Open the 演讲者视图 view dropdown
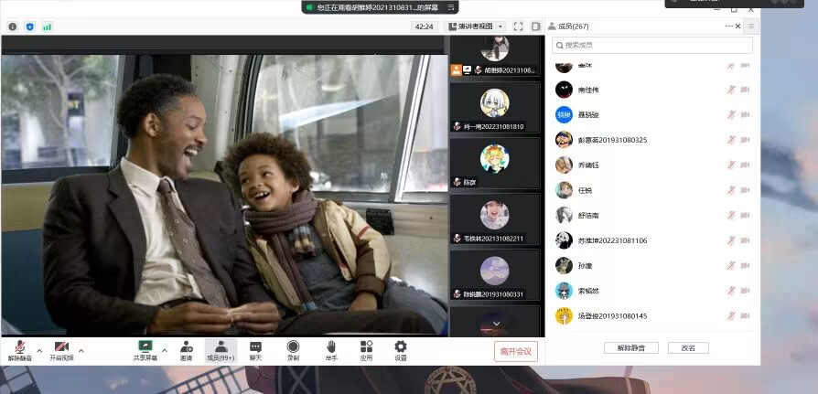This screenshot has width=818, height=394. pos(476,27)
